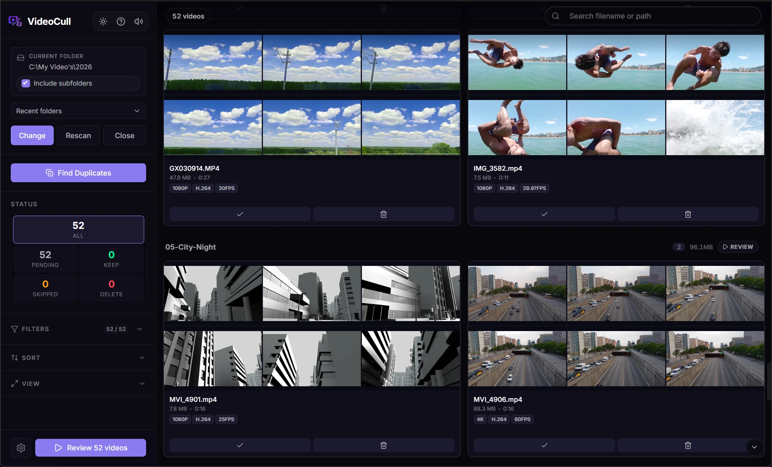This screenshot has height=467, width=772.
Task: Mark IMG_3582.mp4 as keep with checkmark
Action: point(544,214)
